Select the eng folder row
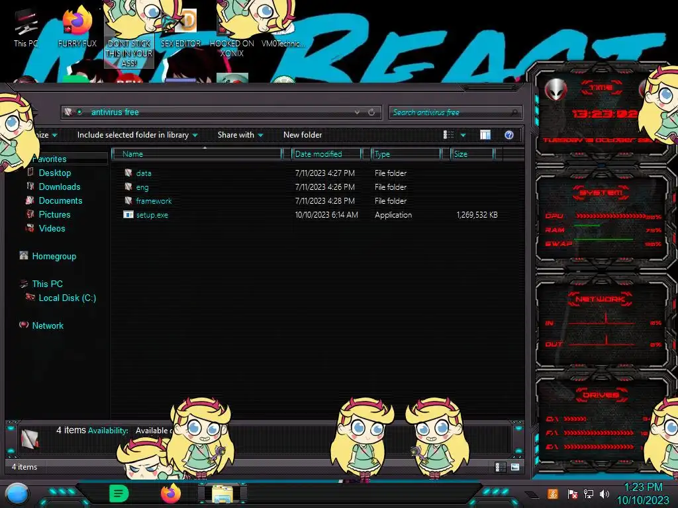678x508 pixels. pyautogui.click(x=311, y=187)
